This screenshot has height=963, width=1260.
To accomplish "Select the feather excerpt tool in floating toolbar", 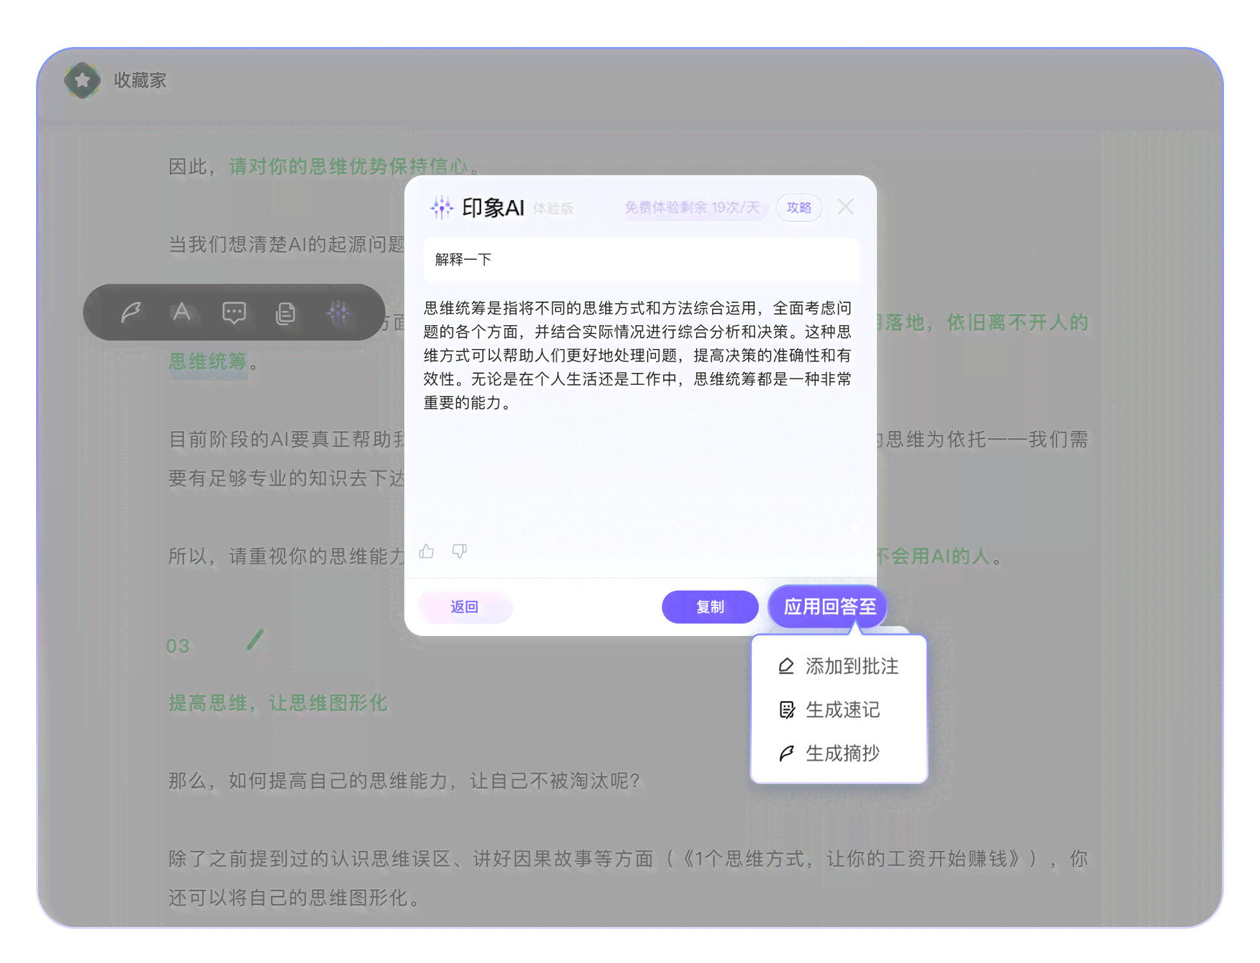I will click(x=131, y=313).
